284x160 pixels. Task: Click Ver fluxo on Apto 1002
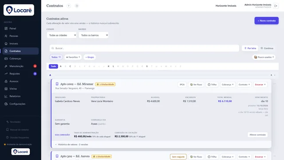pyautogui.click(x=196, y=84)
